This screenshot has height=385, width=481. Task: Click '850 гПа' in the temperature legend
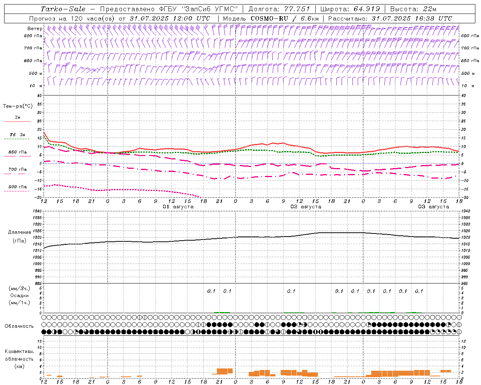click(x=18, y=152)
